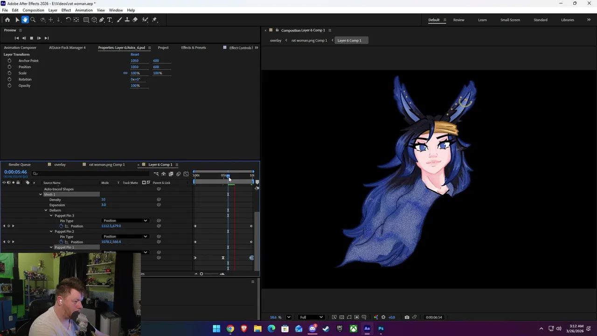Select the Puppet Pin tool
This screenshot has width=597, height=336.
coord(154,20)
